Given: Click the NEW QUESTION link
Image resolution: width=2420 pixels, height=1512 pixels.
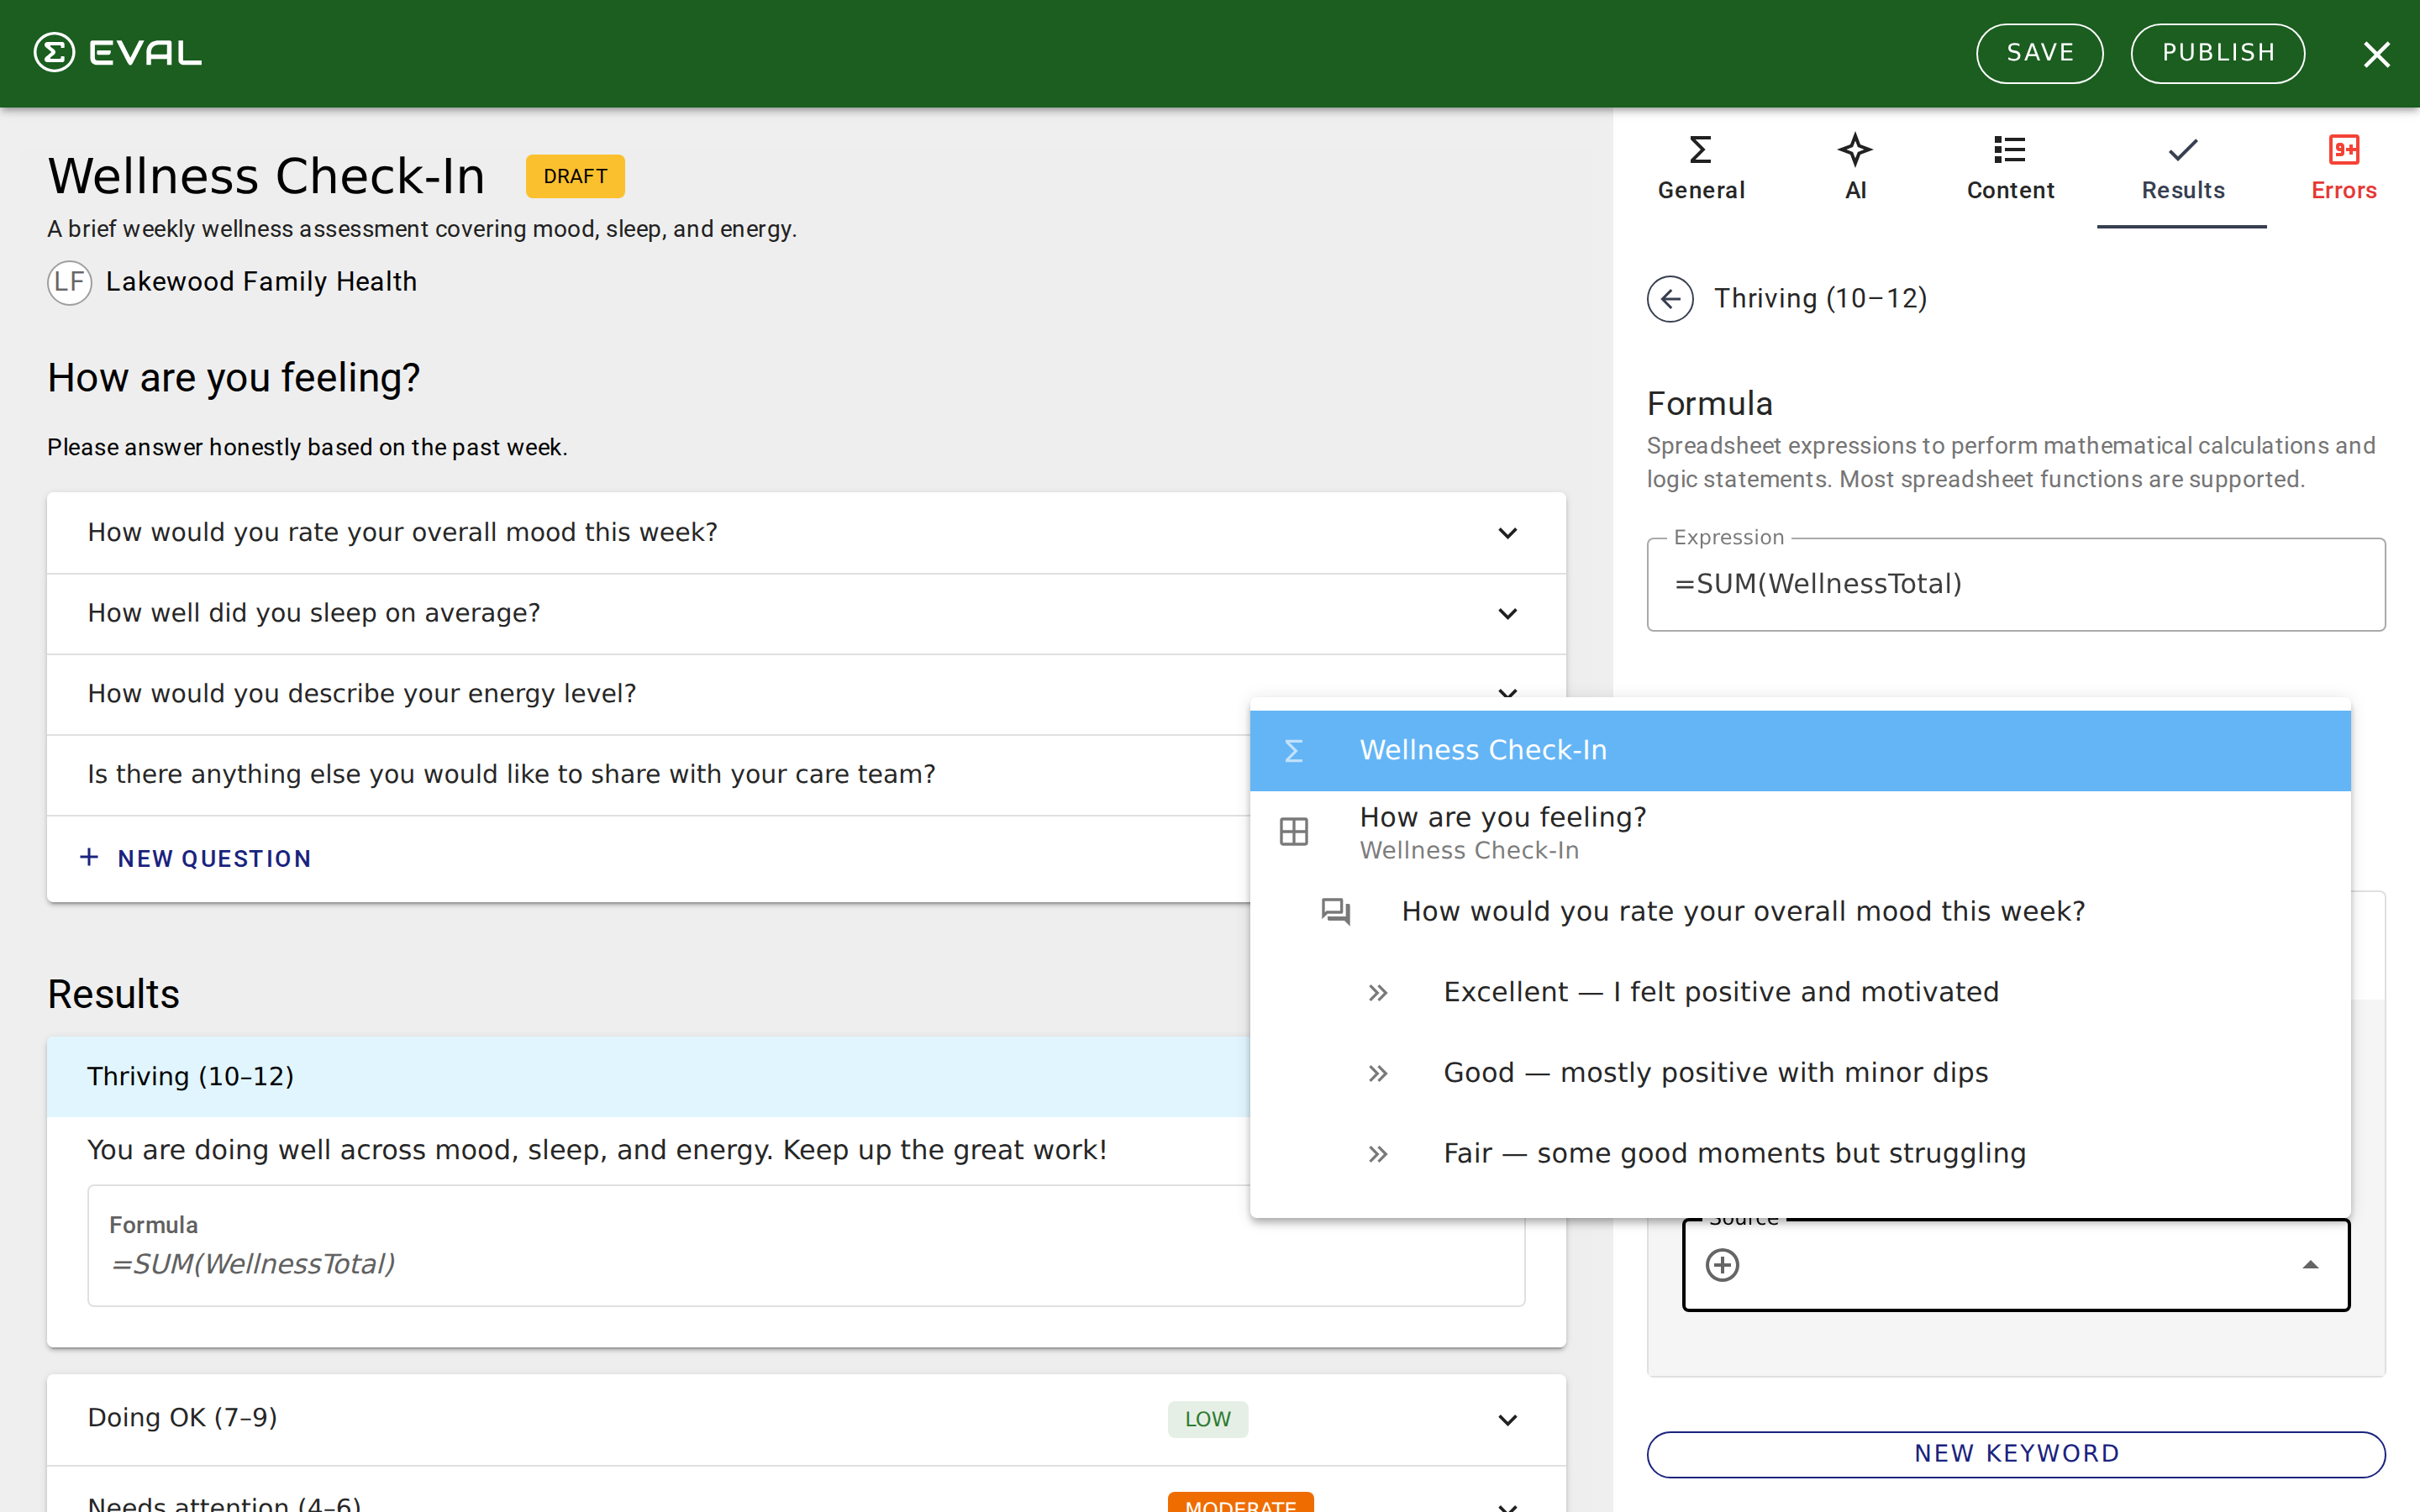Looking at the screenshot, I should [x=196, y=858].
